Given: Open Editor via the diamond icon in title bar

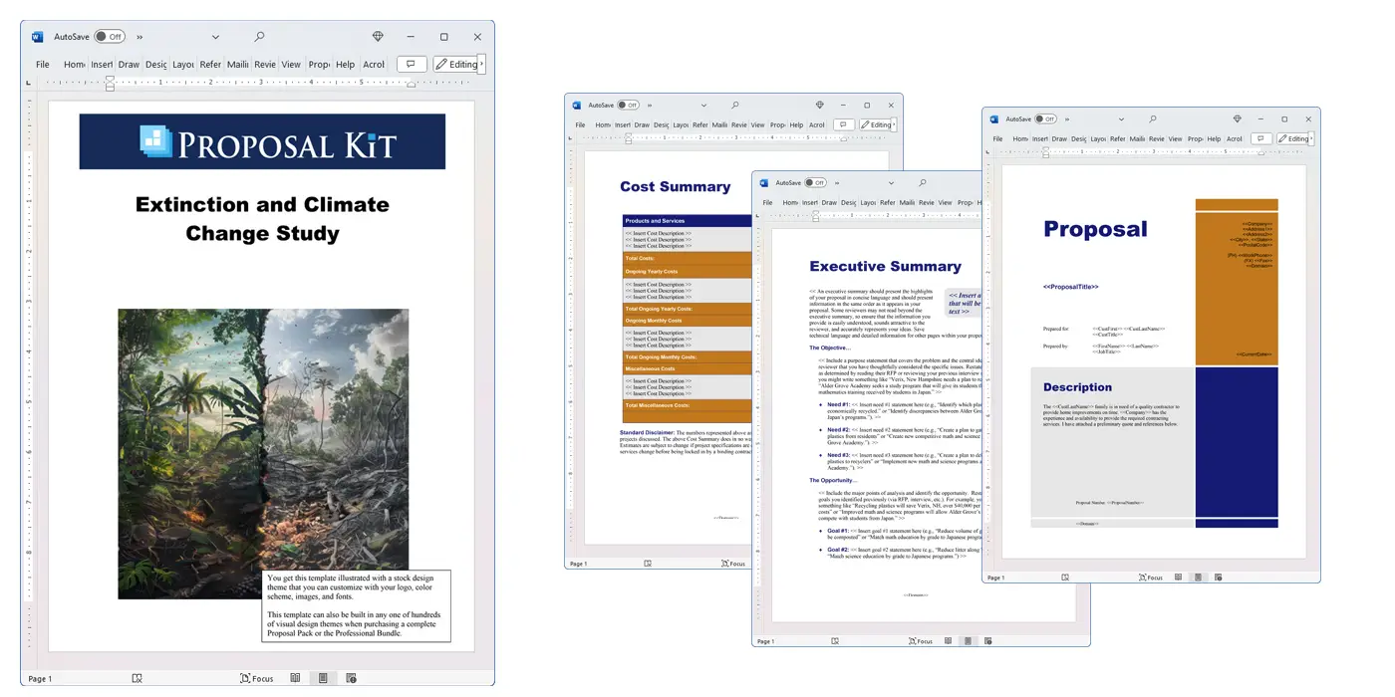Looking at the screenshot, I should coord(378,36).
